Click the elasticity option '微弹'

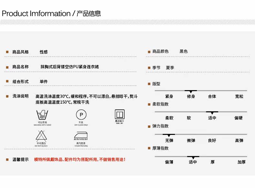click(191, 140)
